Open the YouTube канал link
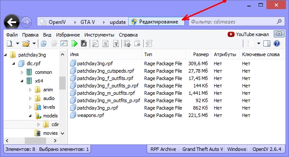The height and width of the screenshot is (157, 289). pos(248,34)
